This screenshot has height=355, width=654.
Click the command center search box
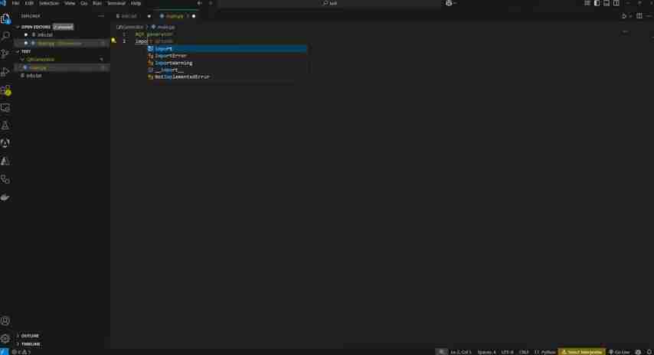coord(330,3)
